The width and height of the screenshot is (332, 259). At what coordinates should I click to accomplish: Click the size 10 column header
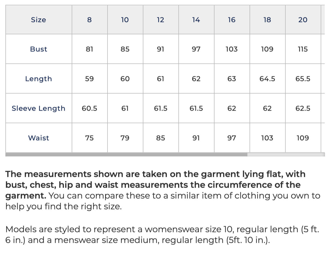click(125, 20)
